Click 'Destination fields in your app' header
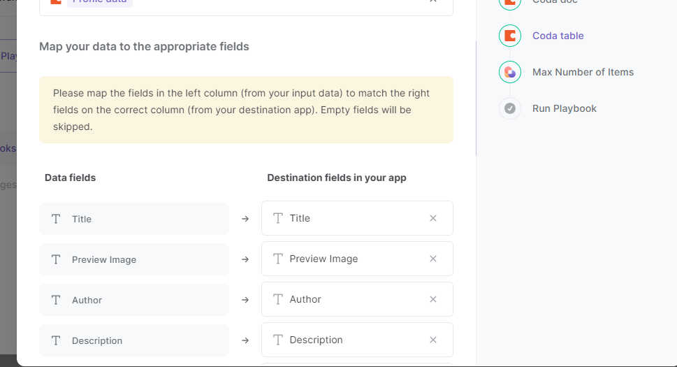677x367 pixels. [337, 178]
